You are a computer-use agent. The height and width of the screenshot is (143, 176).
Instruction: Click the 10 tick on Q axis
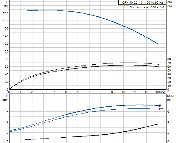coord(123,92)
